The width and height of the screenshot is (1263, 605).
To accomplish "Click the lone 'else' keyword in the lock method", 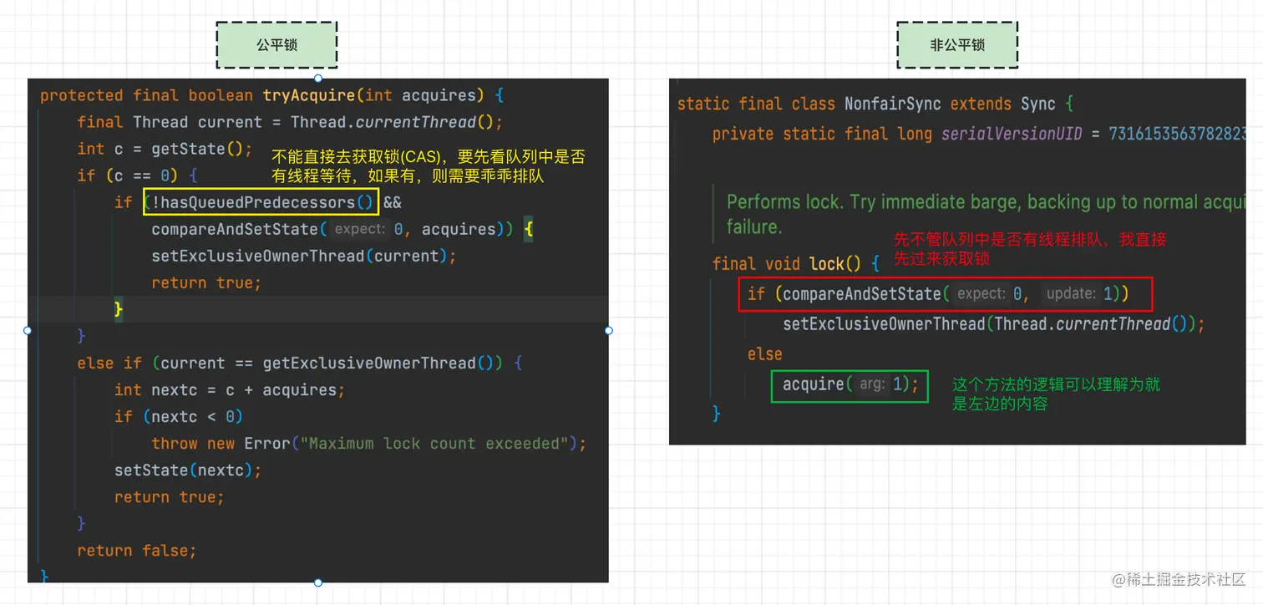I will (765, 353).
